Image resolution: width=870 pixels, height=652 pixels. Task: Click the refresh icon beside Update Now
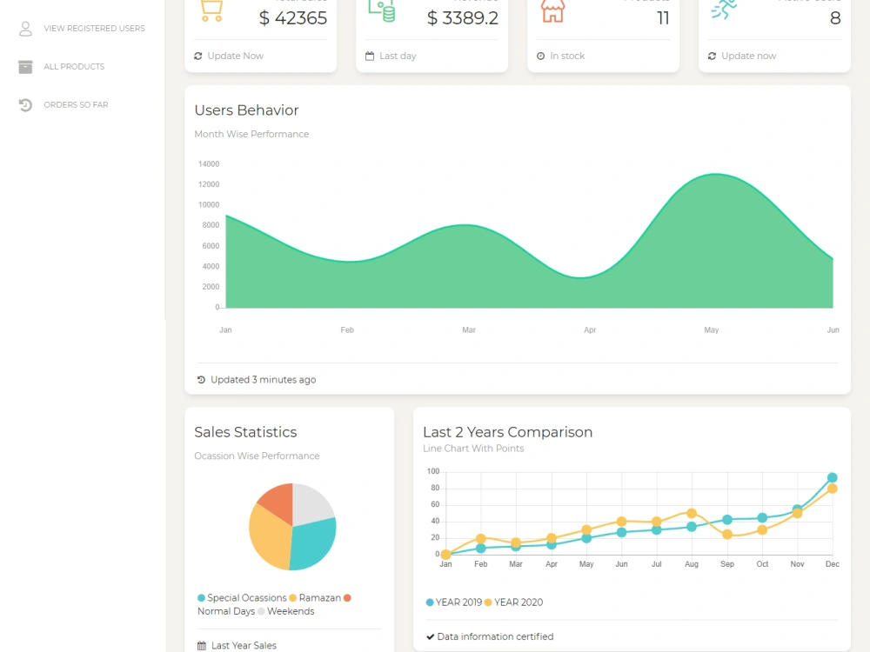point(198,56)
